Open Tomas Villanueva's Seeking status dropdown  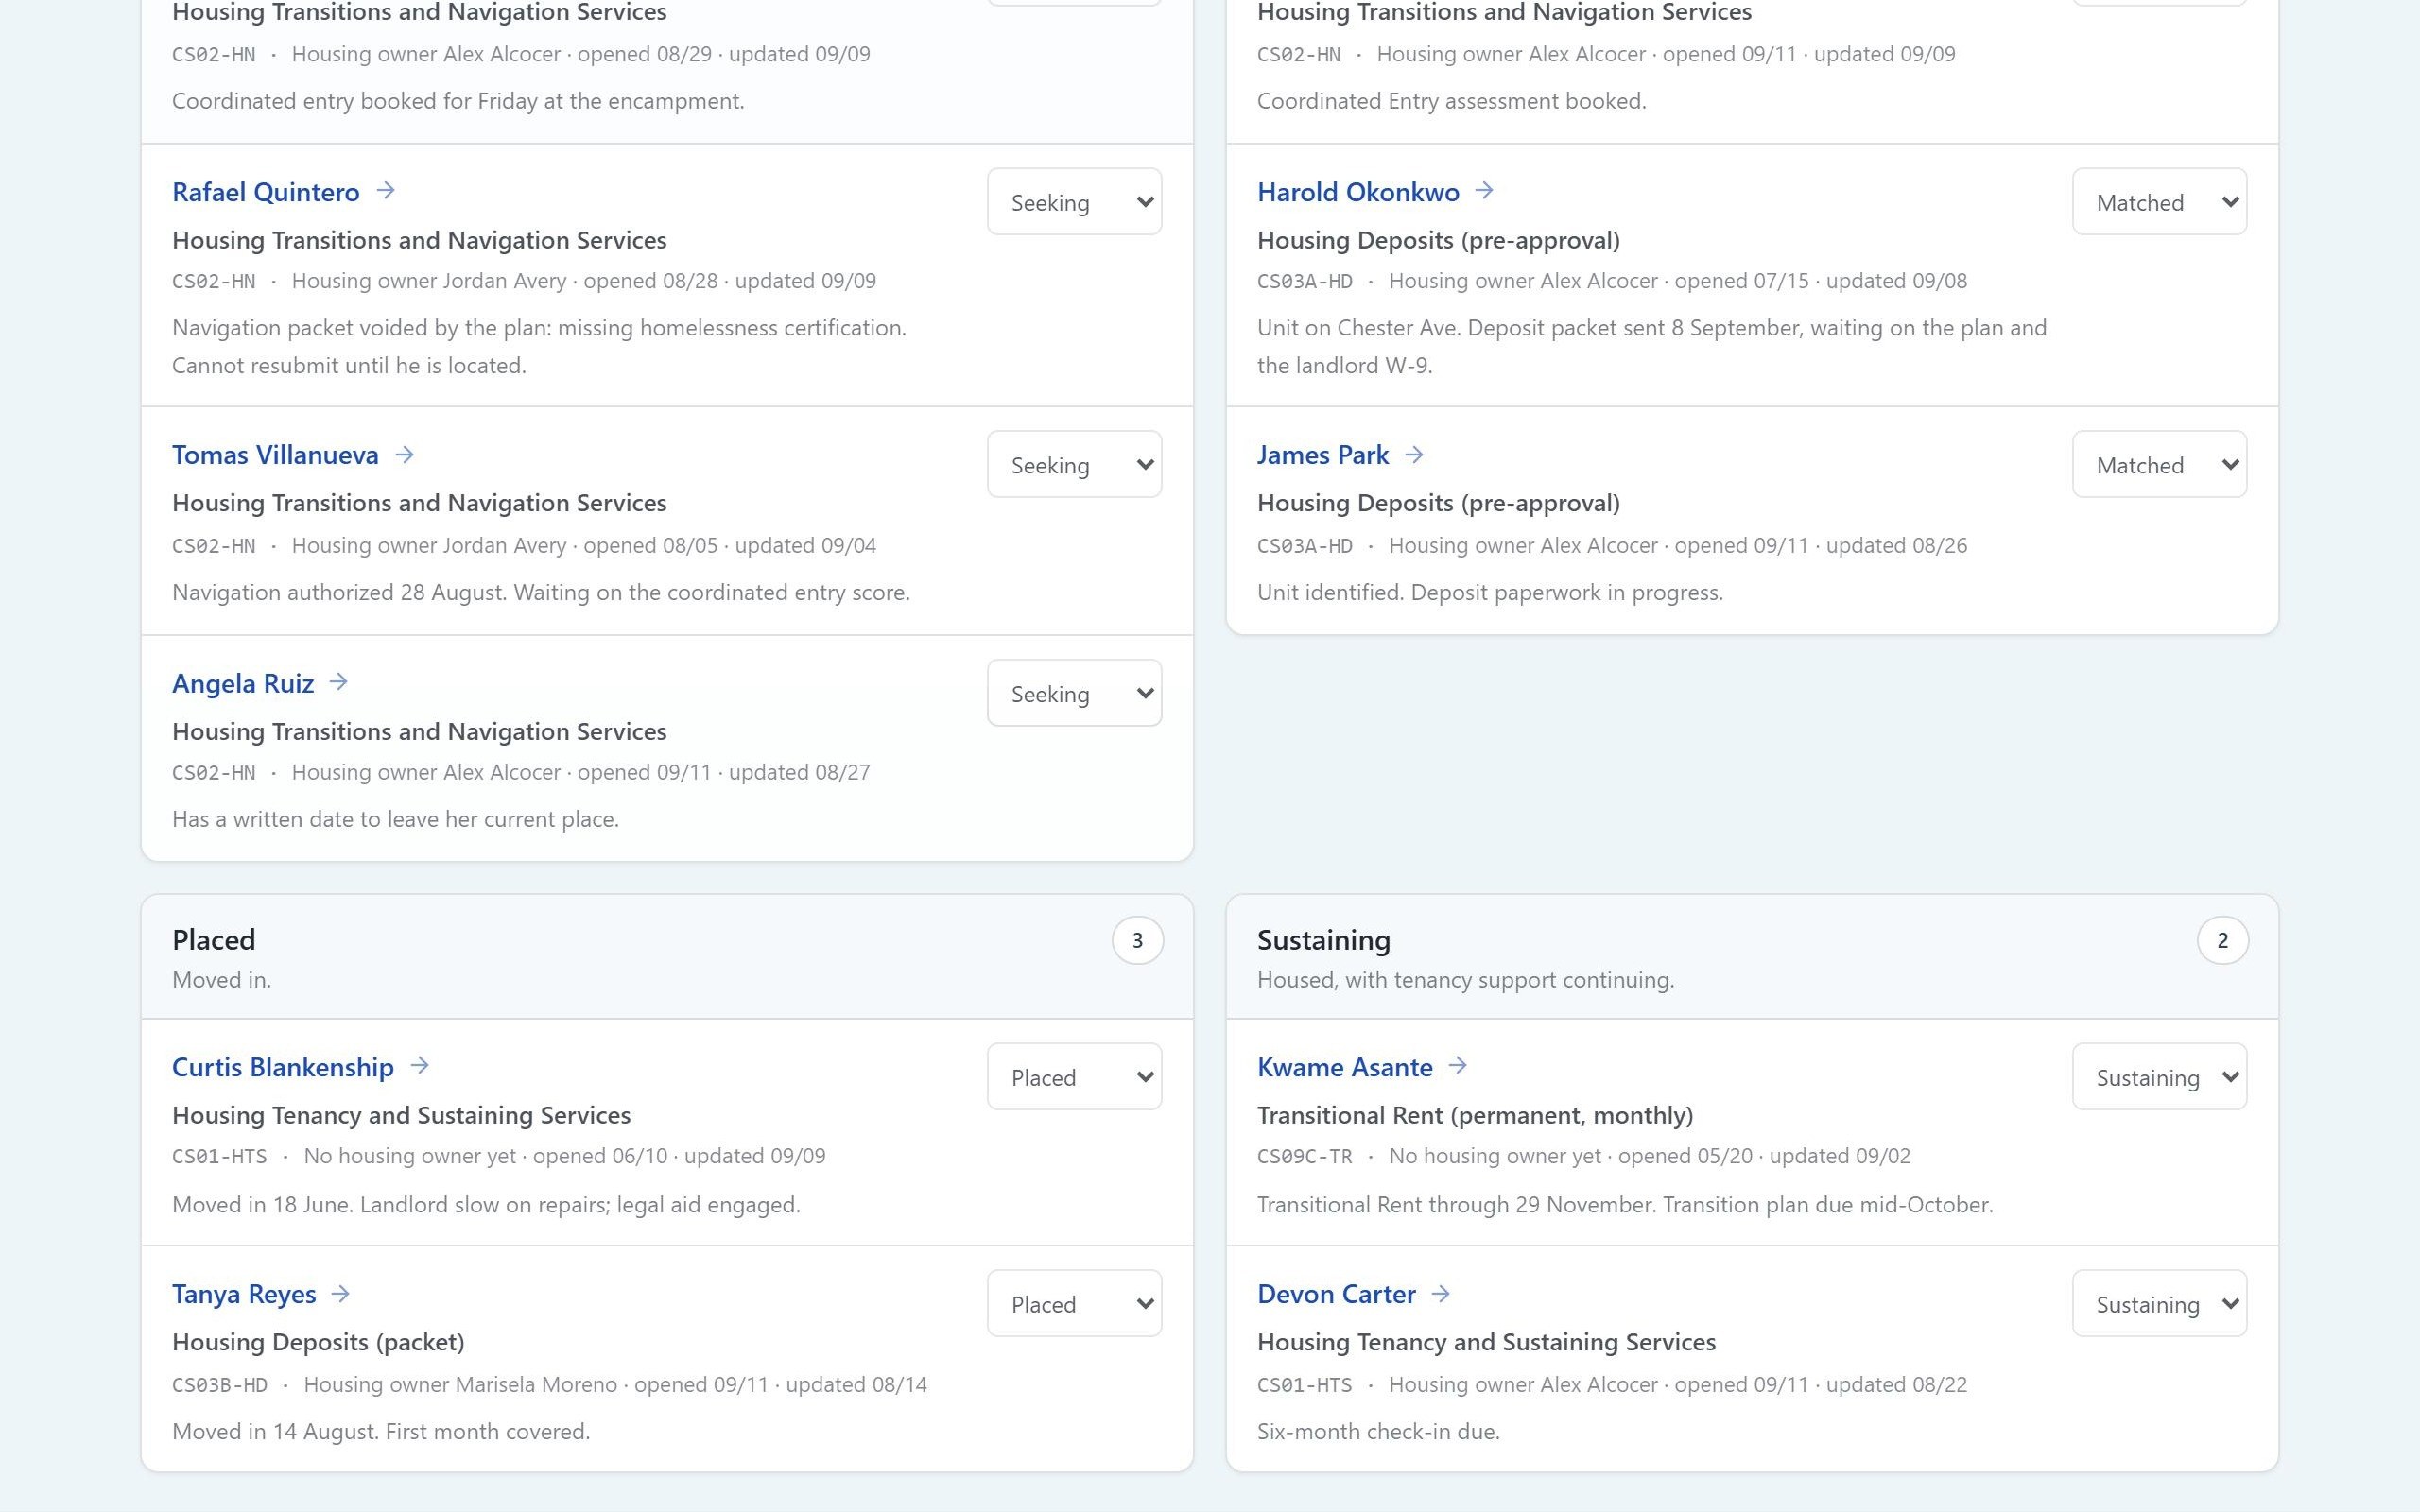point(1074,465)
